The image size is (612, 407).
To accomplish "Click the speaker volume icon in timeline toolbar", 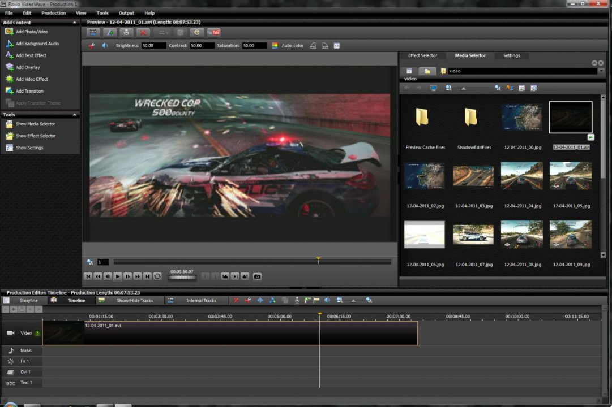I will pos(327,300).
